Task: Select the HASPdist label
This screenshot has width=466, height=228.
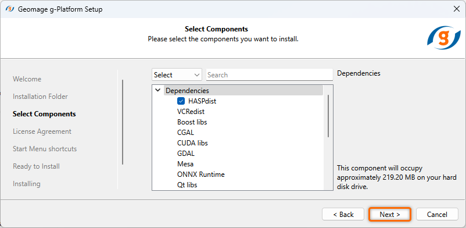Action: (x=202, y=101)
